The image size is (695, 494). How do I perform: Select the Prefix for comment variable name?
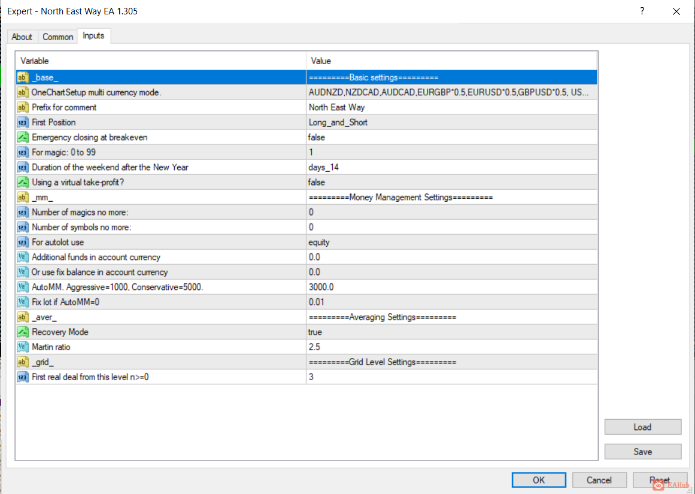(x=64, y=107)
